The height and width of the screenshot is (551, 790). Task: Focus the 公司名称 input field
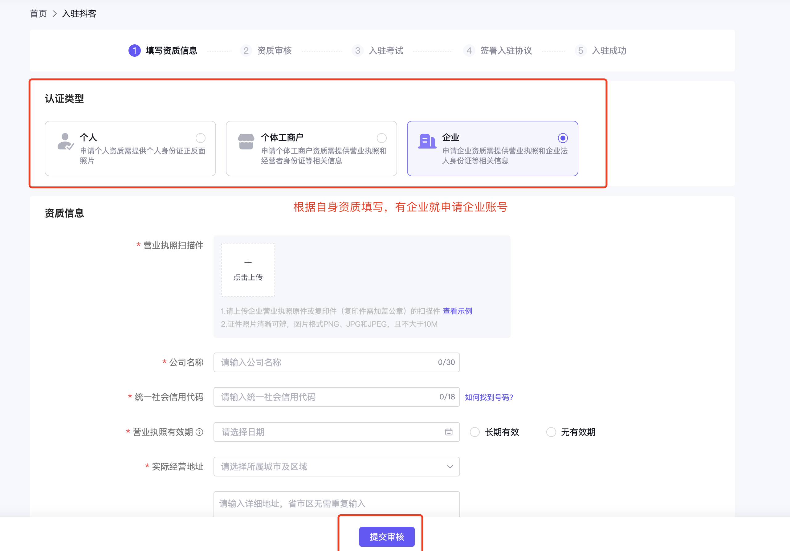tap(336, 362)
